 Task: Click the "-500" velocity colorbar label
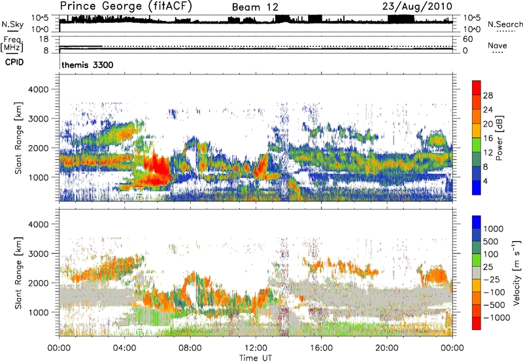[494, 305]
